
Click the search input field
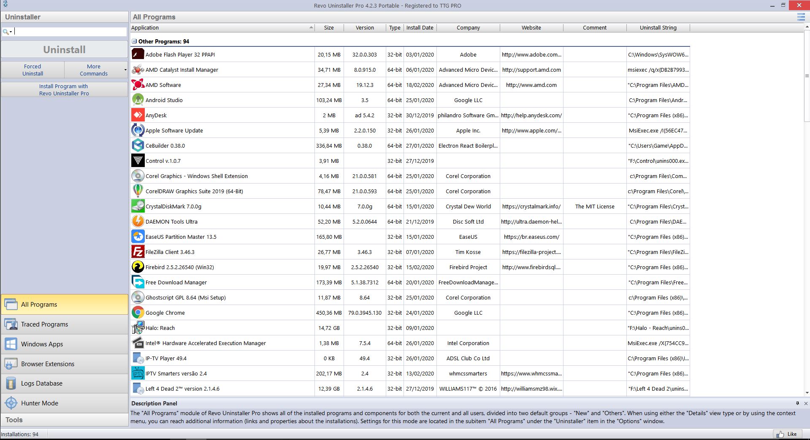point(70,32)
